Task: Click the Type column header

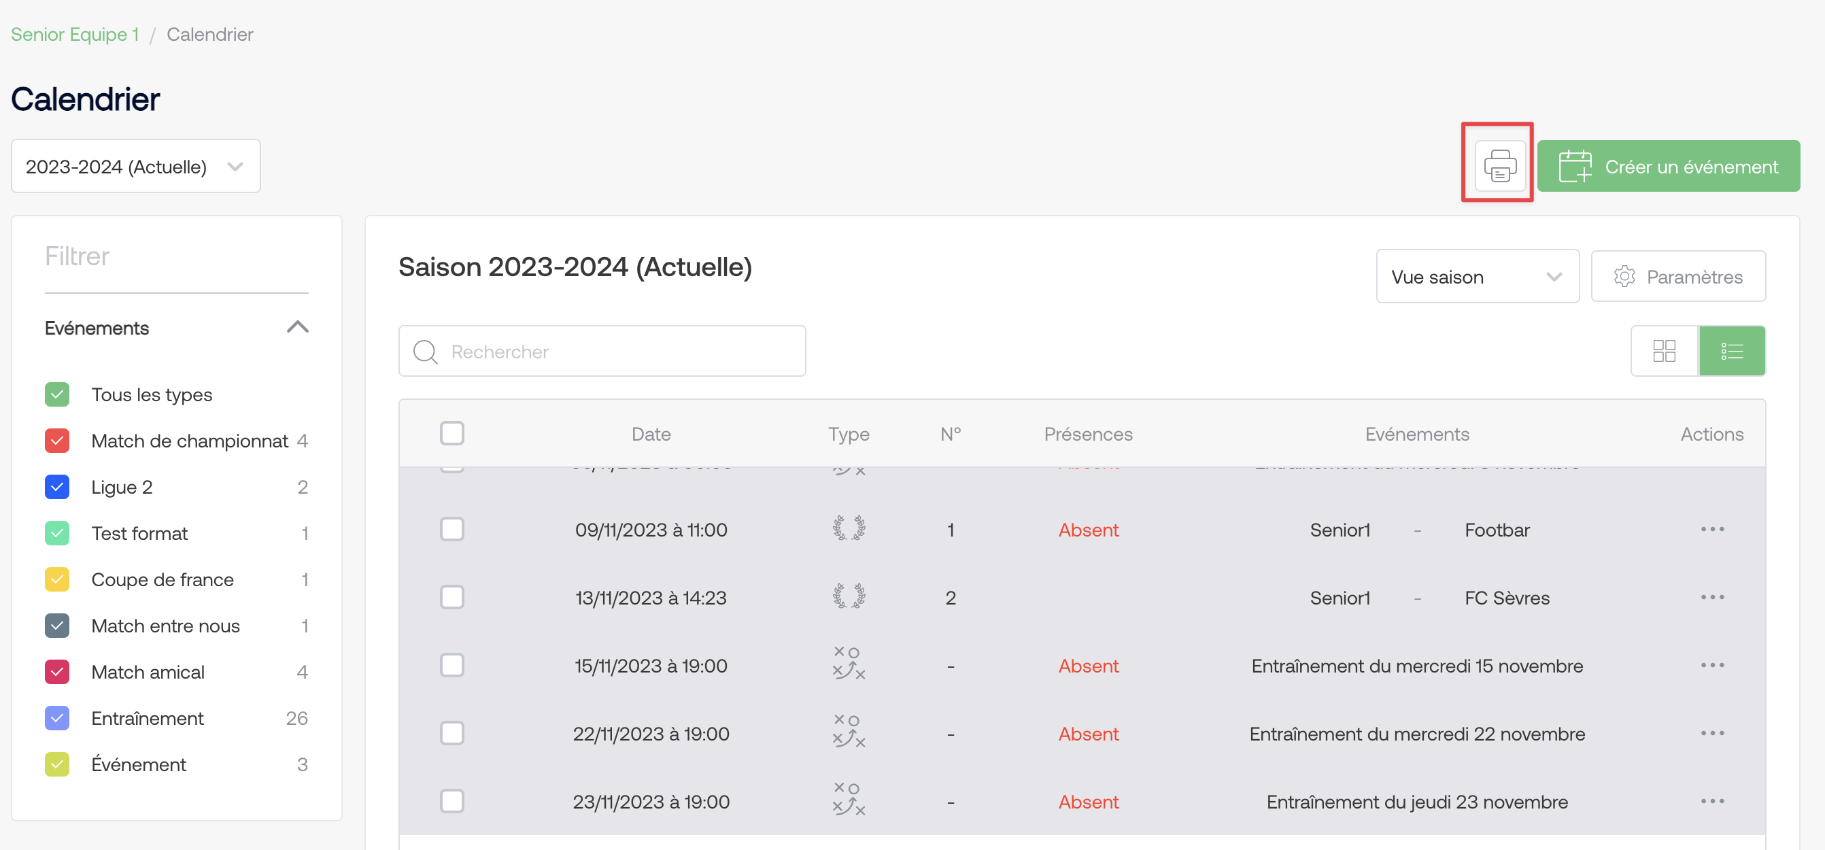Action: click(x=848, y=434)
